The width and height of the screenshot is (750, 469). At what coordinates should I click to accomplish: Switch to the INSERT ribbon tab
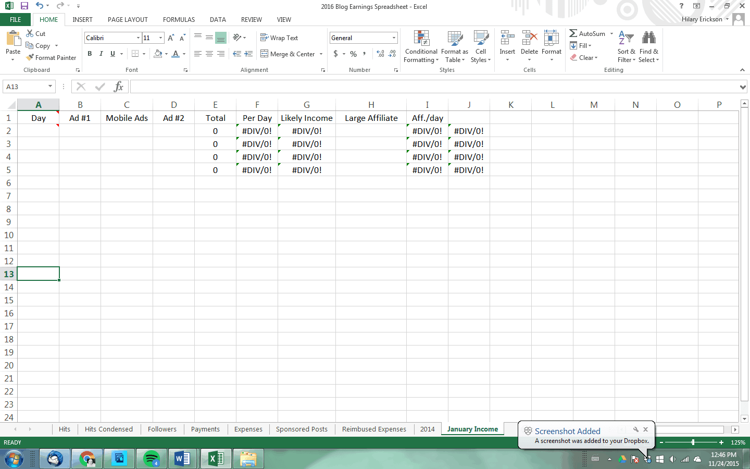click(x=82, y=19)
